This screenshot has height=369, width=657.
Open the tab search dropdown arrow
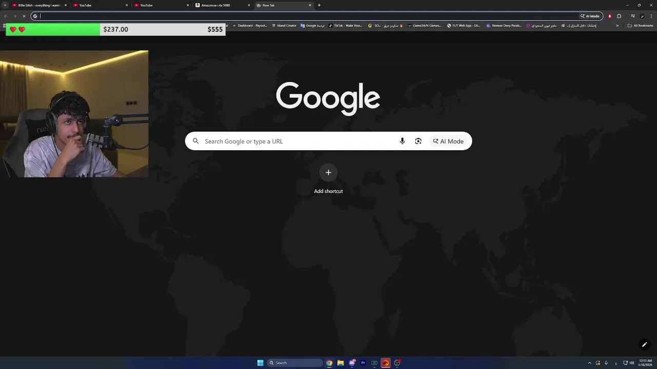click(5, 5)
